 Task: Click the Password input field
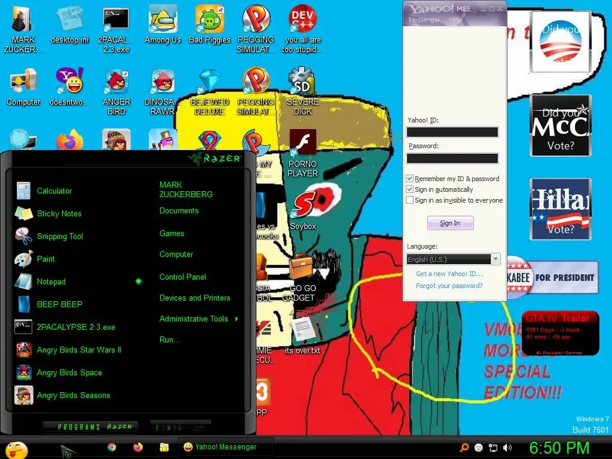click(x=452, y=158)
